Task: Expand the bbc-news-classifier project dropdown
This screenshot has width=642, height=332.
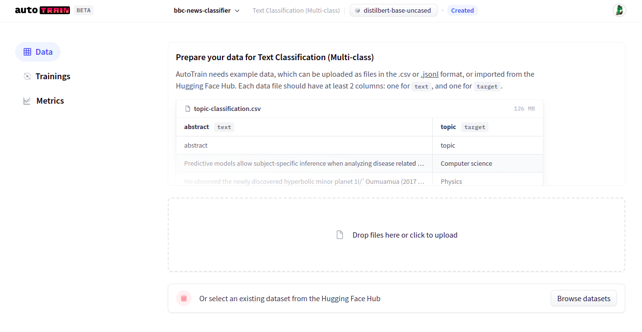Action: 206,10
